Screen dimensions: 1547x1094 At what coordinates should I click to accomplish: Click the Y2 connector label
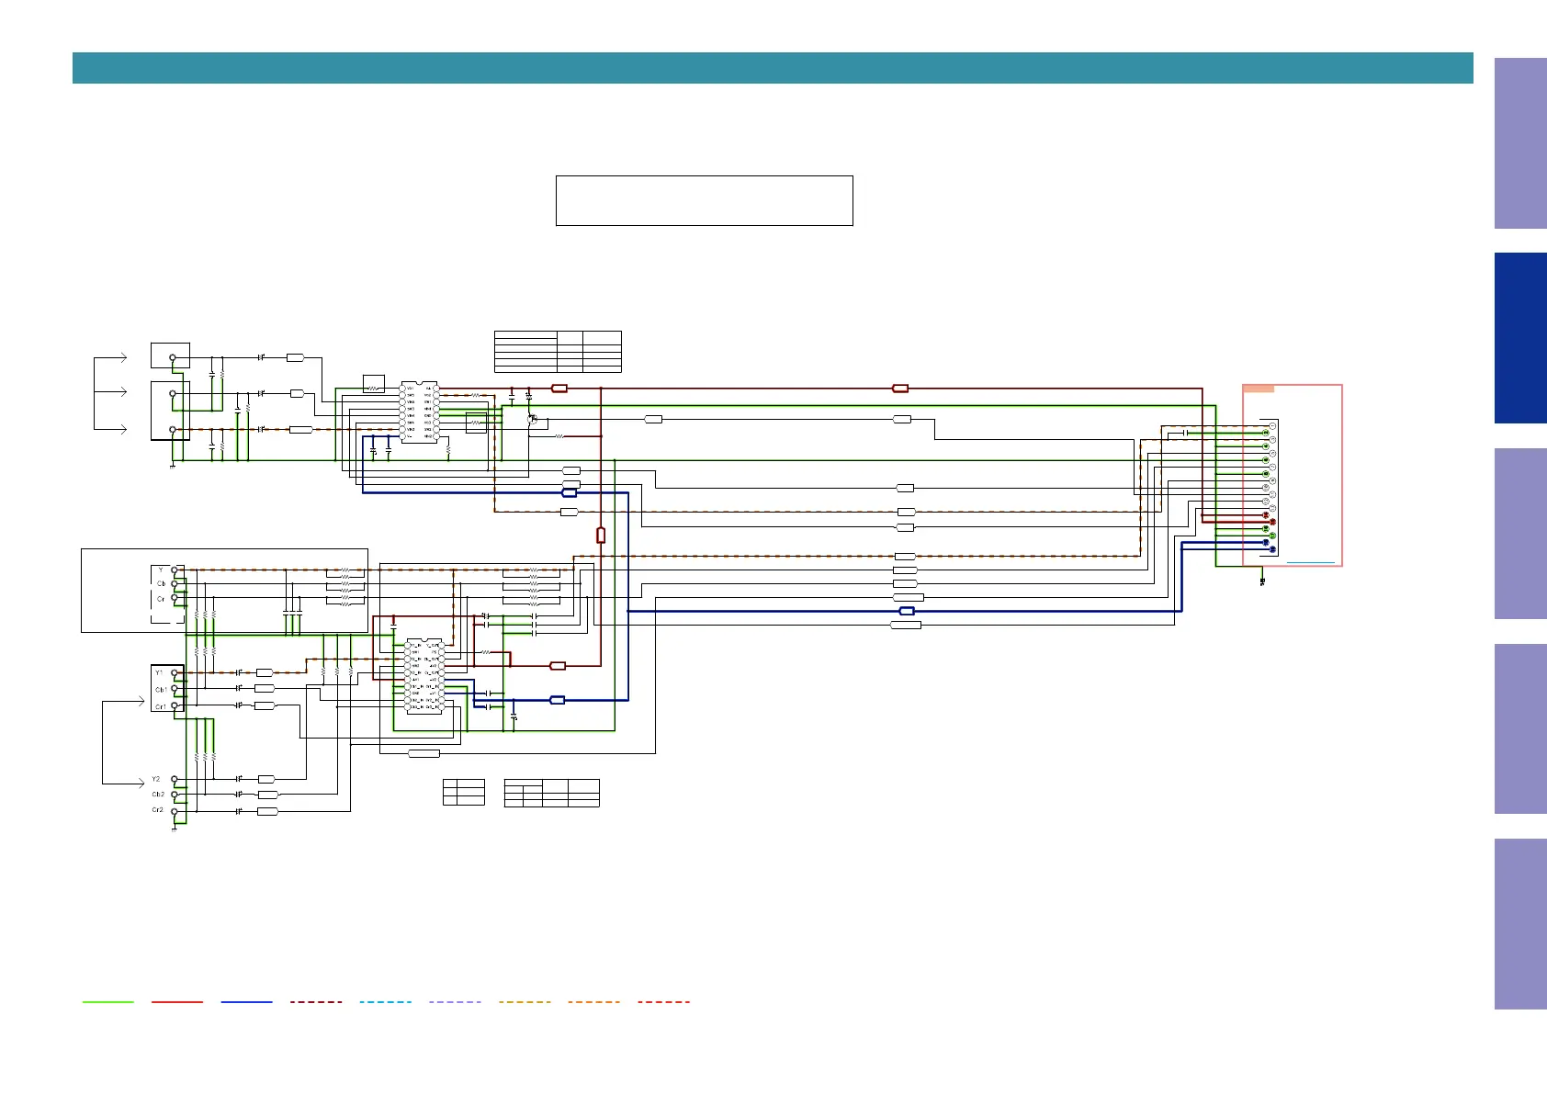coord(156,779)
